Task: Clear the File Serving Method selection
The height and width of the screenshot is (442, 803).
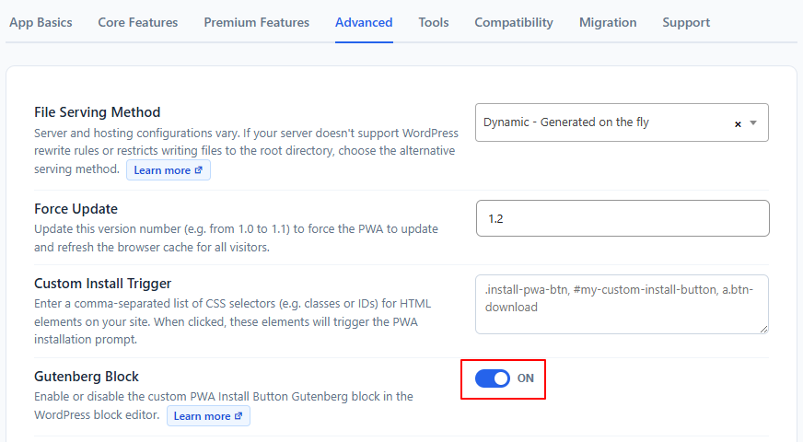Action: click(738, 124)
